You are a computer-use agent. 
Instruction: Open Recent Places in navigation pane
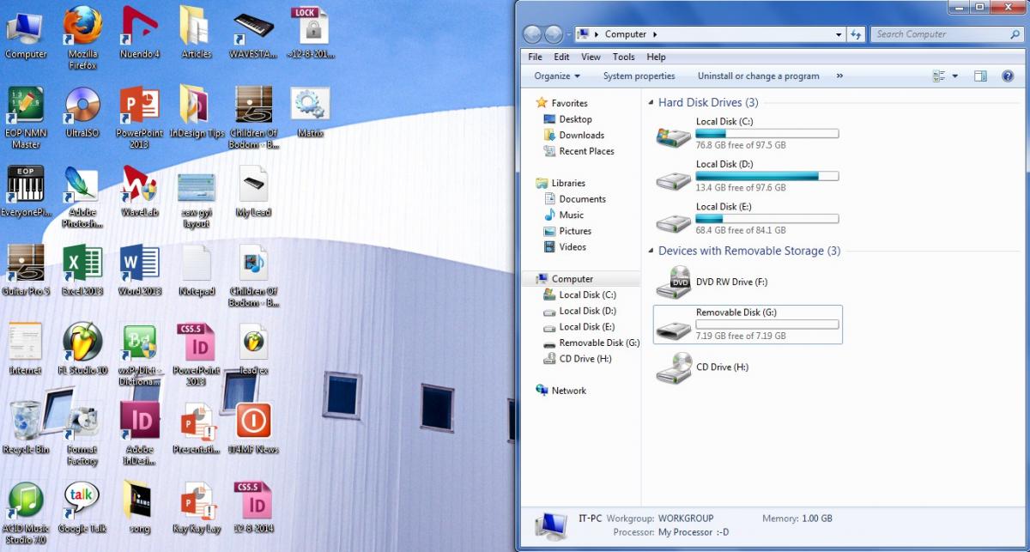(x=578, y=152)
